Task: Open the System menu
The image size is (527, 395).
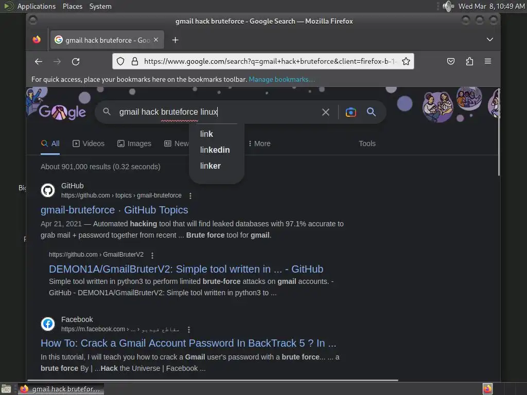Action: coord(100,6)
